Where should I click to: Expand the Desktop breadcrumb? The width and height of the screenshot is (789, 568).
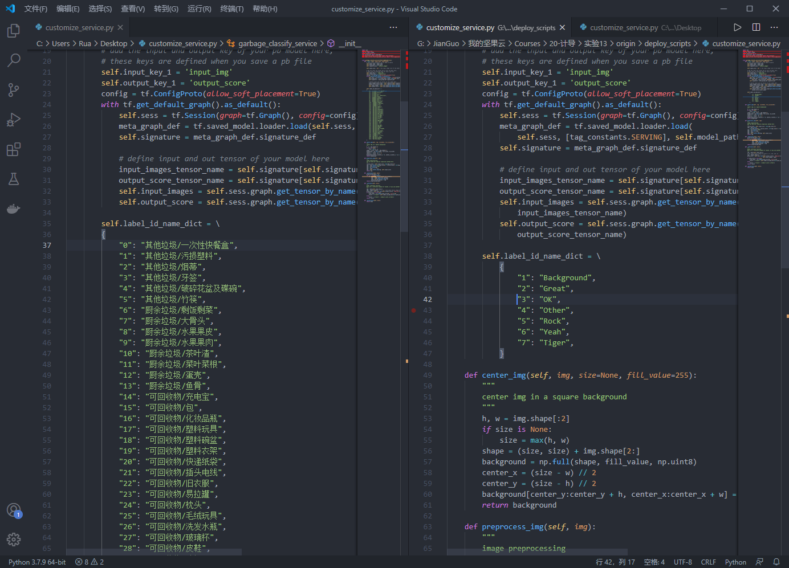(x=113, y=43)
